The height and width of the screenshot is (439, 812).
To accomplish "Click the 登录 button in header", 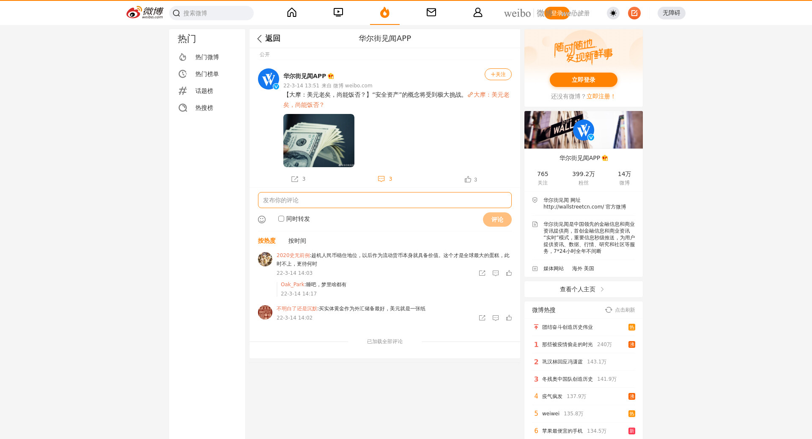I will pos(557,13).
